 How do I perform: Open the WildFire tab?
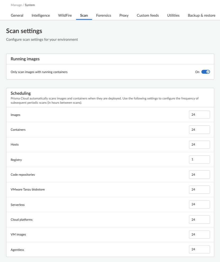(65, 15)
